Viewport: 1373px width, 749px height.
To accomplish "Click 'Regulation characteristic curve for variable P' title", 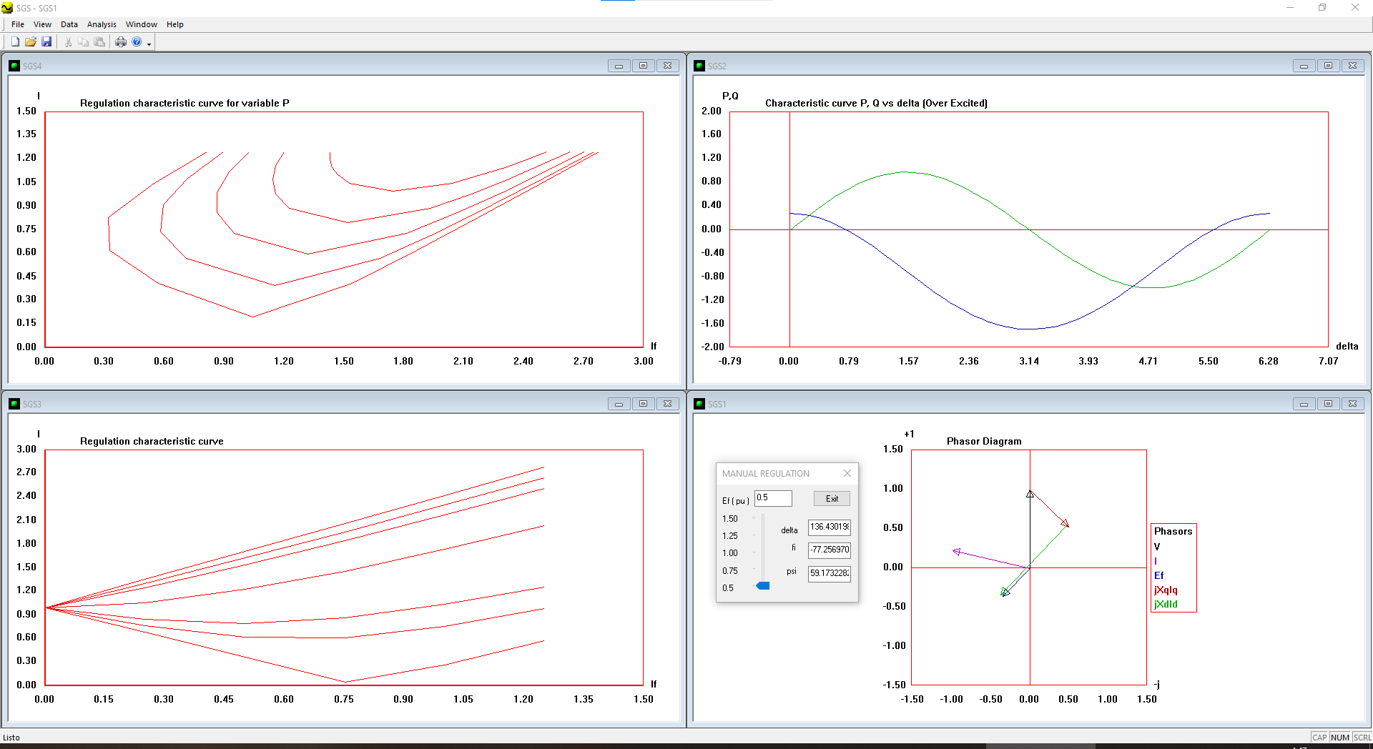I will (184, 103).
